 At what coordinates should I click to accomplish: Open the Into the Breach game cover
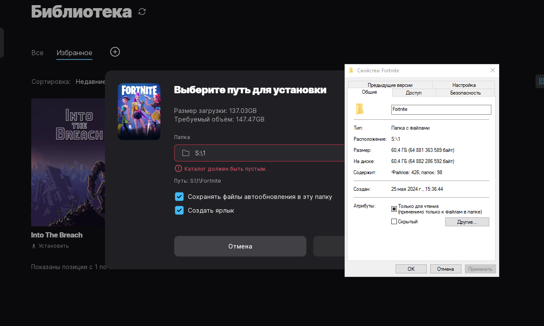point(68,162)
